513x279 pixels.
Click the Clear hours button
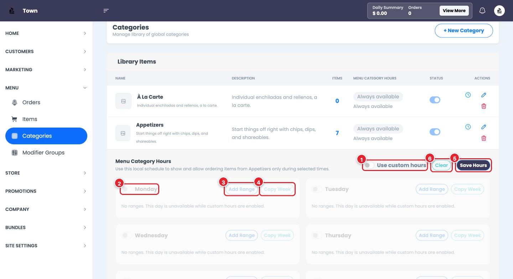[x=441, y=165]
